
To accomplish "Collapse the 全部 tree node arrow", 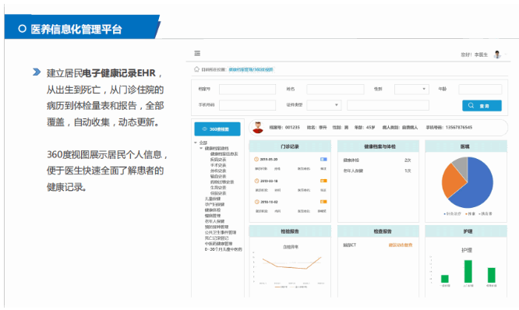I will [x=196, y=143].
